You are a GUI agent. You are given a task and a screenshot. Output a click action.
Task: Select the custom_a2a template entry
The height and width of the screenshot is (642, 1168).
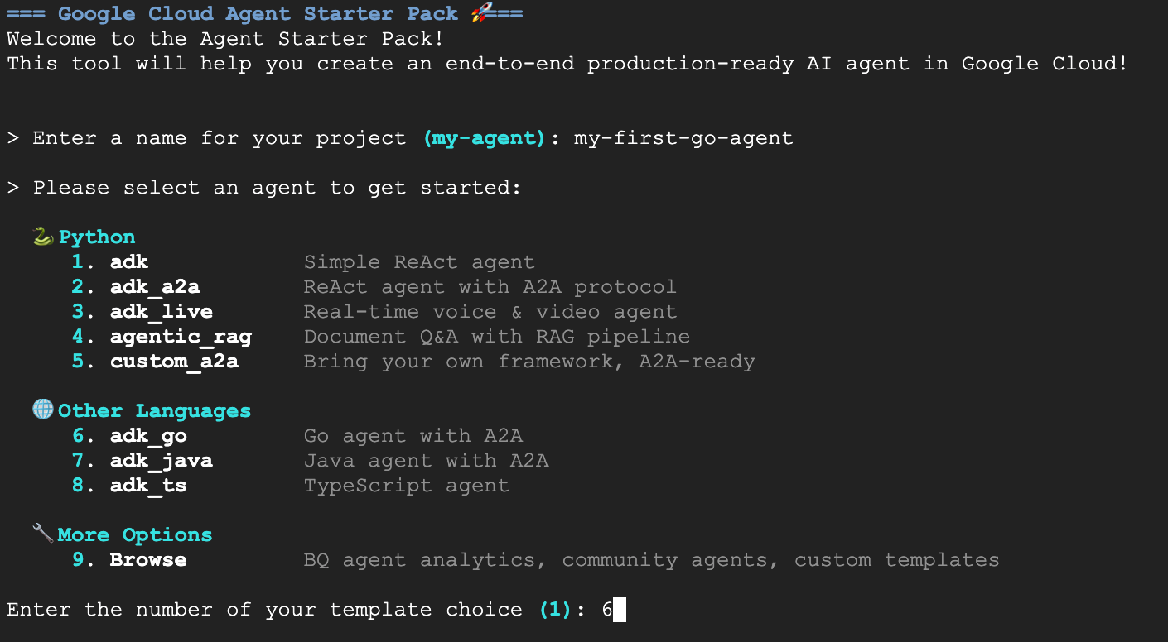(174, 362)
